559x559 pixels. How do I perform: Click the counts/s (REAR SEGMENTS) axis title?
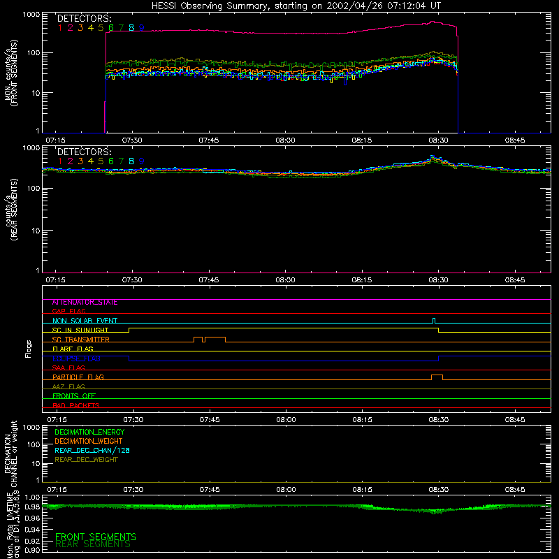point(11,210)
